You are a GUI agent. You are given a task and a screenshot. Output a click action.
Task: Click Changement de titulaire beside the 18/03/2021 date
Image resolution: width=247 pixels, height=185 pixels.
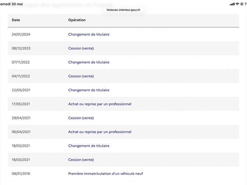pyautogui.click(x=89, y=146)
